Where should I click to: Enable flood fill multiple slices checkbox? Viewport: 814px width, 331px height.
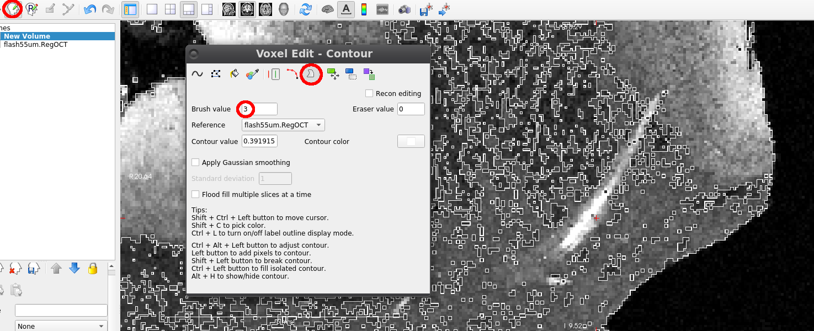pyautogui.click(x=195, y=194)
